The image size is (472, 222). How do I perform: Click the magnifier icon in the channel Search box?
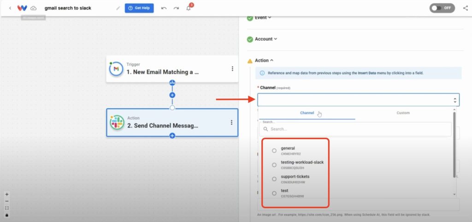265,129
